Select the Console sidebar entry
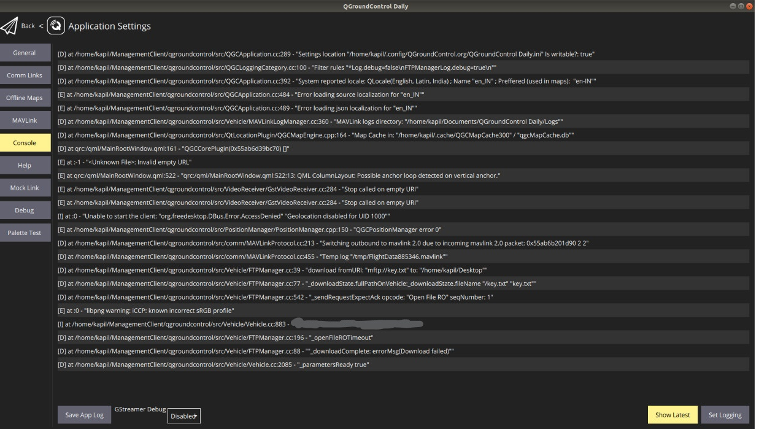Screen dimensions: 759x429 click(25, 142)
